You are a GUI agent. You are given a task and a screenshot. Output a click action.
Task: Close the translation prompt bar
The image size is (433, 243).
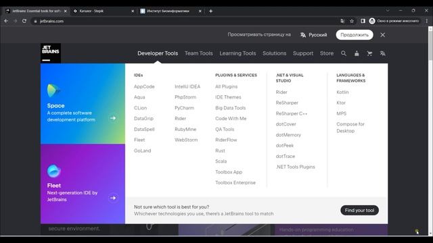[x=382, y=35]
